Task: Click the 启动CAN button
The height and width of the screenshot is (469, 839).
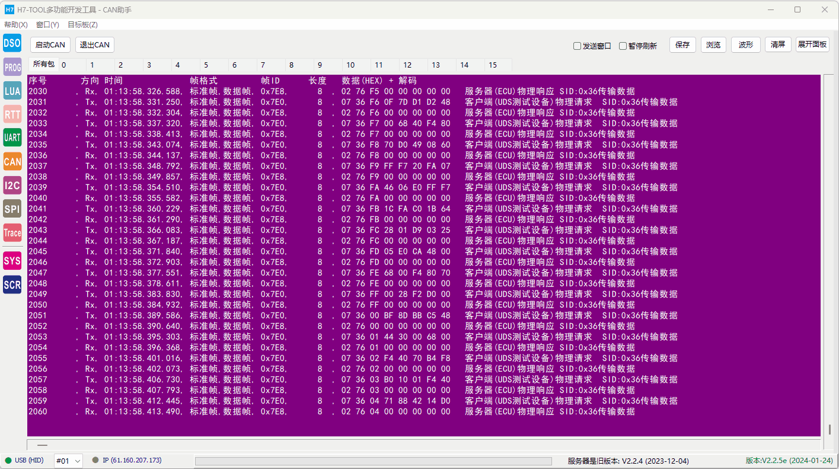Action: (50, 45)
